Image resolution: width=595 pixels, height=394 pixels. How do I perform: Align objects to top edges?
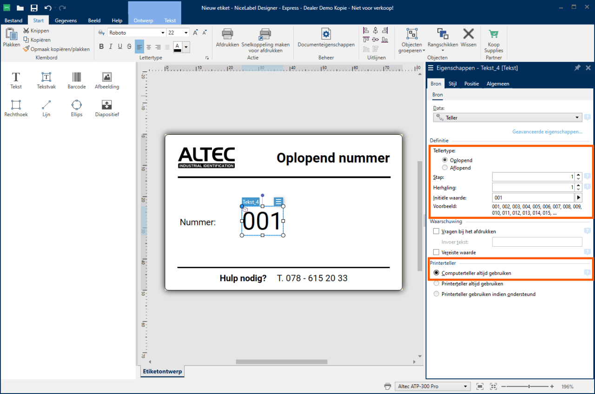tap(366, 40)
